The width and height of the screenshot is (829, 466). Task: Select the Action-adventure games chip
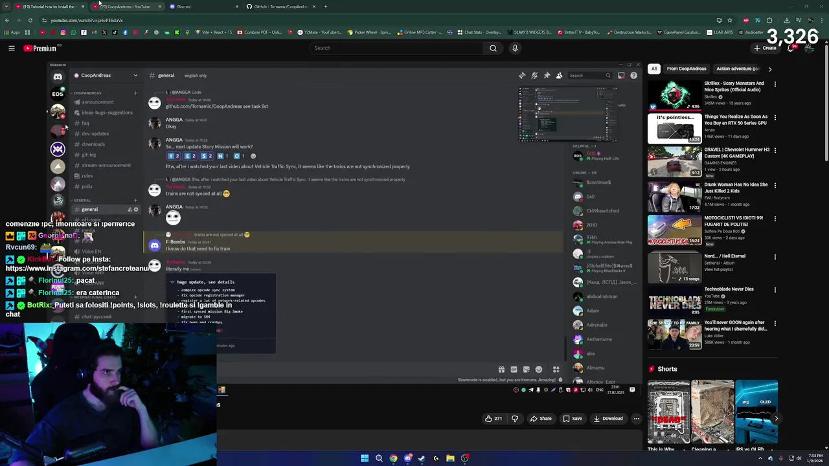click(x=738, y=69)
